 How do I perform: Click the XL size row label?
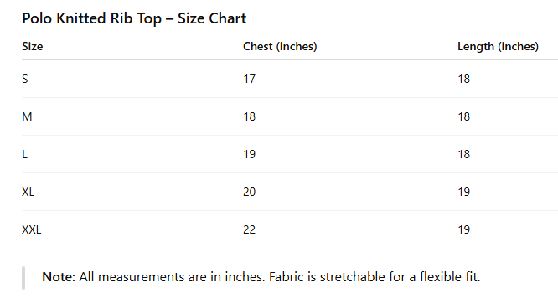click(28, 192)
